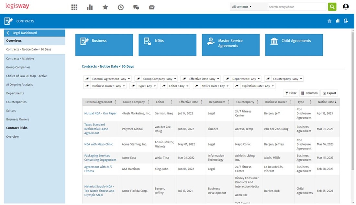Open the Counterparty : Any filter dropdown

(284, 79)
